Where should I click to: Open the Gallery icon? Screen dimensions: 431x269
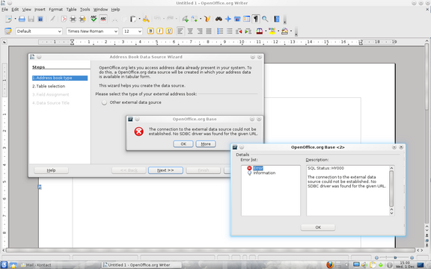237,19
